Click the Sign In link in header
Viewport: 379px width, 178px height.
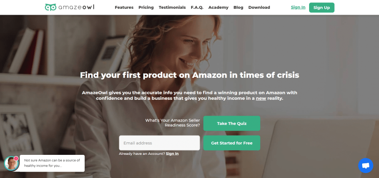pos(298,7)
